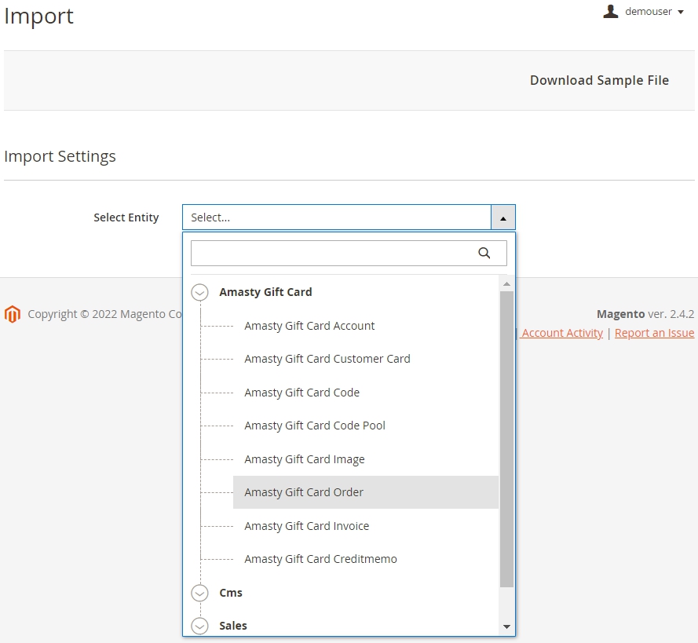Expand the Cms group chevron

click(200, 593)
